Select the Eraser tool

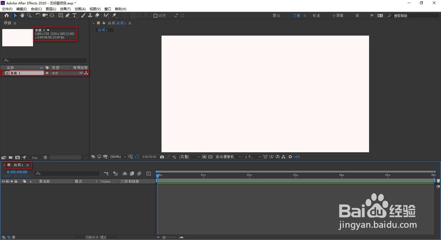pyautogui.click(x=97, y=15)
